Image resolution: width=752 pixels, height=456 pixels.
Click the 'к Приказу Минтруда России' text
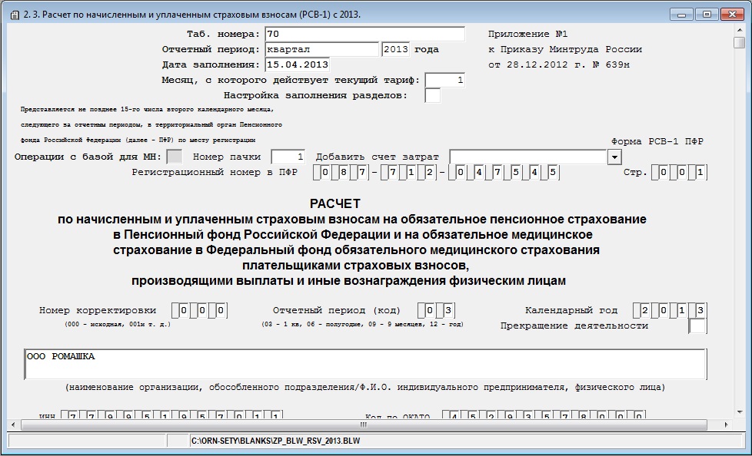click(x=565, y=49)
